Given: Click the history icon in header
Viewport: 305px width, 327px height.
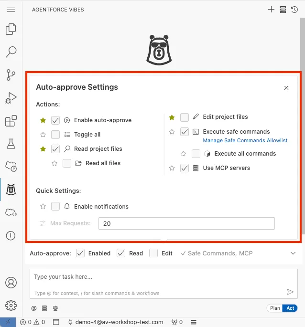Looking at the screenshot, I should (x=294, y=10).
